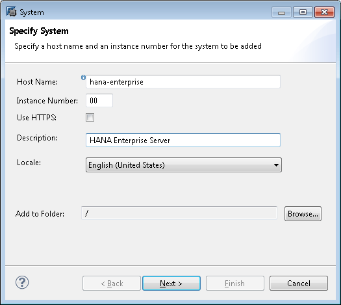Cancel the Specify System wizard

[x=299, y=284]
